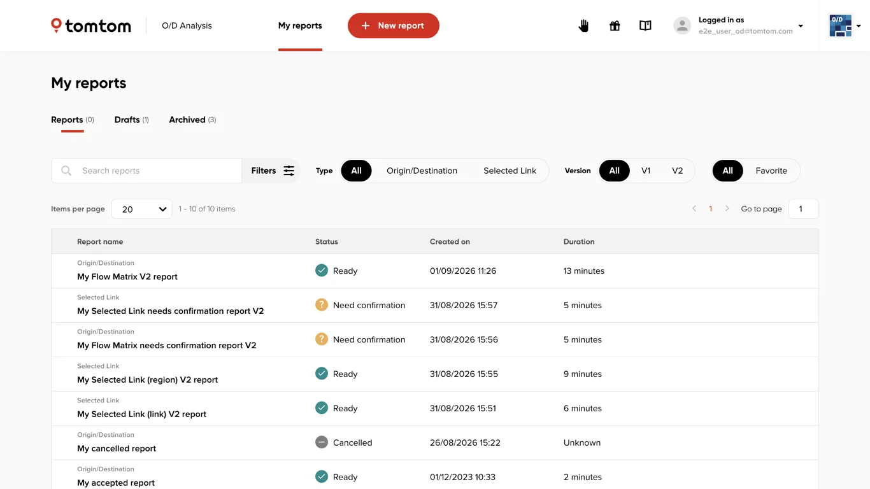Click Ready icon for My Selected Link (region) report
The image size is (870, 489).
pyautogui.click(x=322, y=374)
